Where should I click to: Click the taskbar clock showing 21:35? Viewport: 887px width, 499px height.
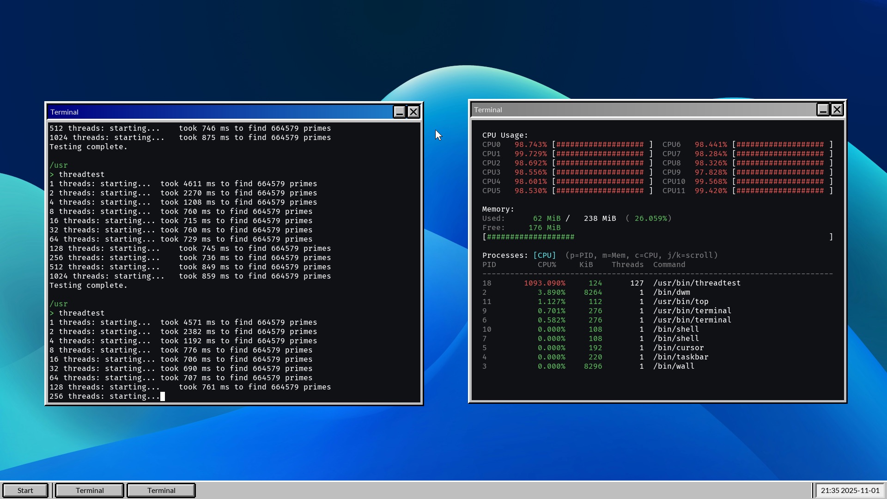[850, 490]
